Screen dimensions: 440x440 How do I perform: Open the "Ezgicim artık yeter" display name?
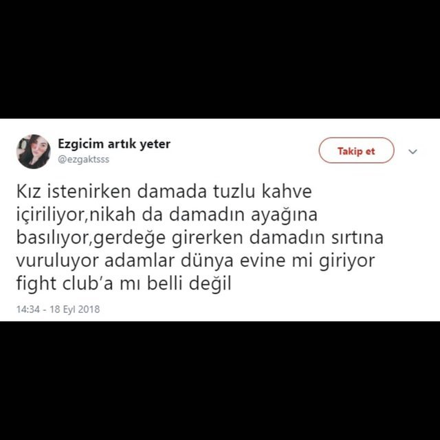(114, 144)
